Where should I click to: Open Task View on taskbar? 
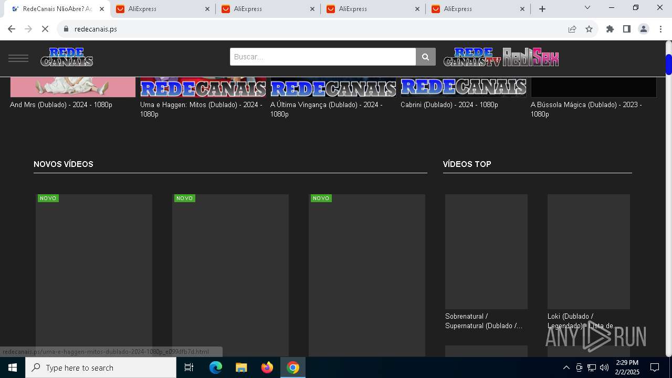(x=189, y=367)
